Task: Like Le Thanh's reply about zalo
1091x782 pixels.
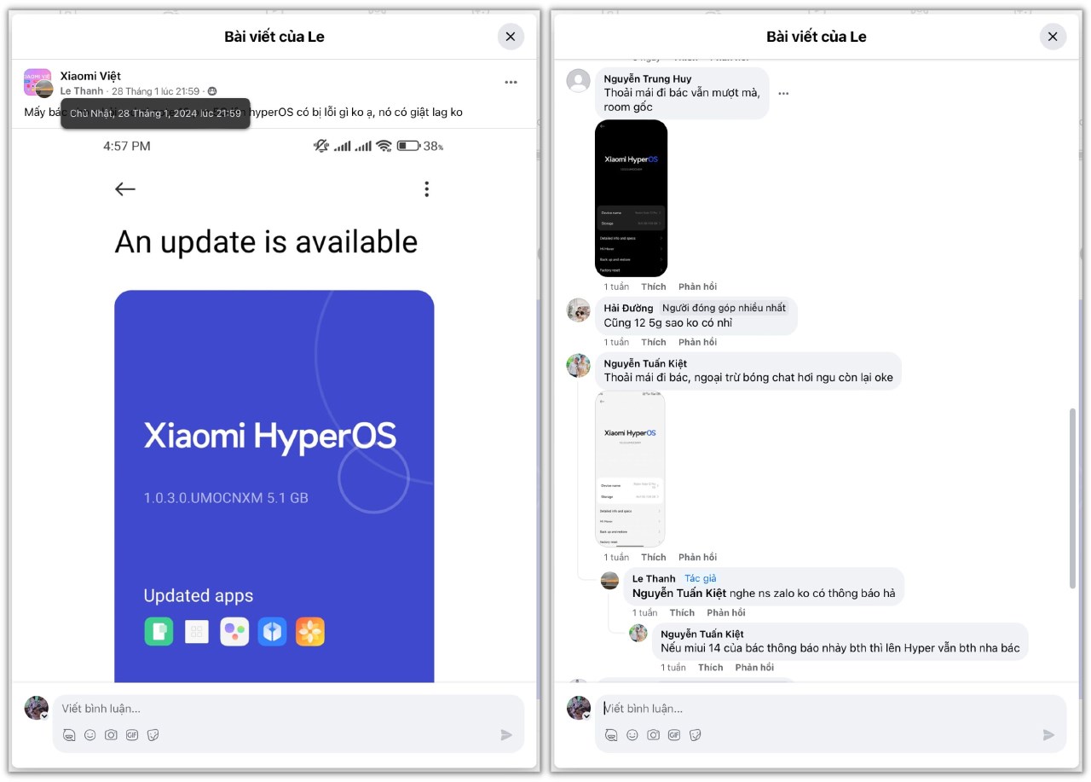Action: [682, 612]
